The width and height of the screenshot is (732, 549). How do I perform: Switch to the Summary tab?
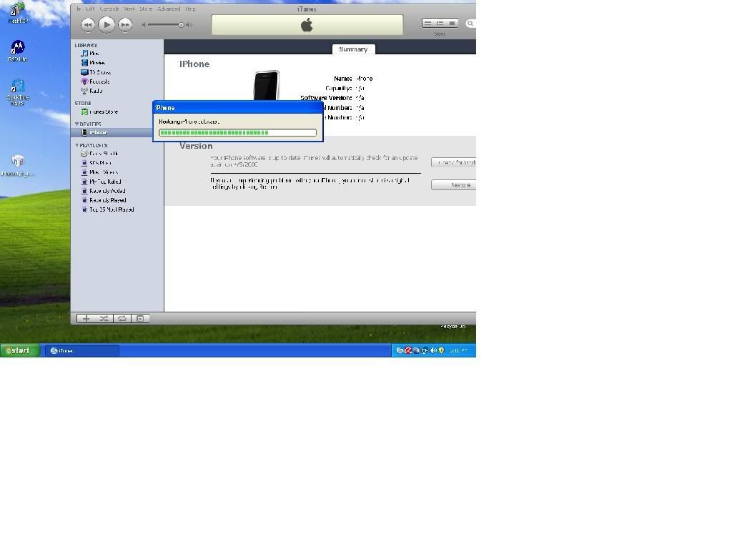pyautogui.click(x=353, y=49)
